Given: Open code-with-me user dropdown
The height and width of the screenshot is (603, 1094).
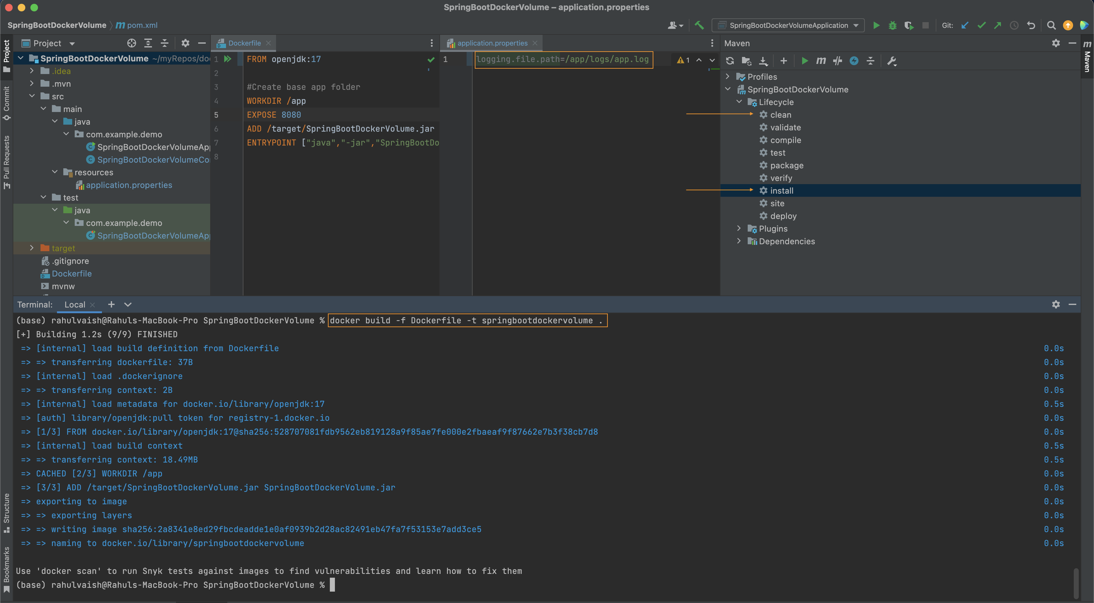Looking at the screenshot, I should 675,25.
